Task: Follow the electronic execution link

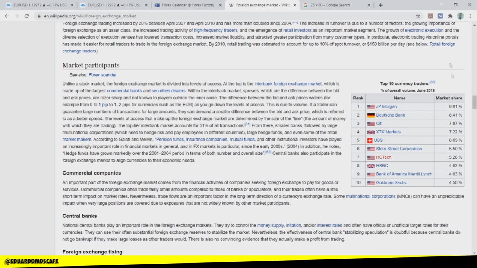Action: point(424,30)
